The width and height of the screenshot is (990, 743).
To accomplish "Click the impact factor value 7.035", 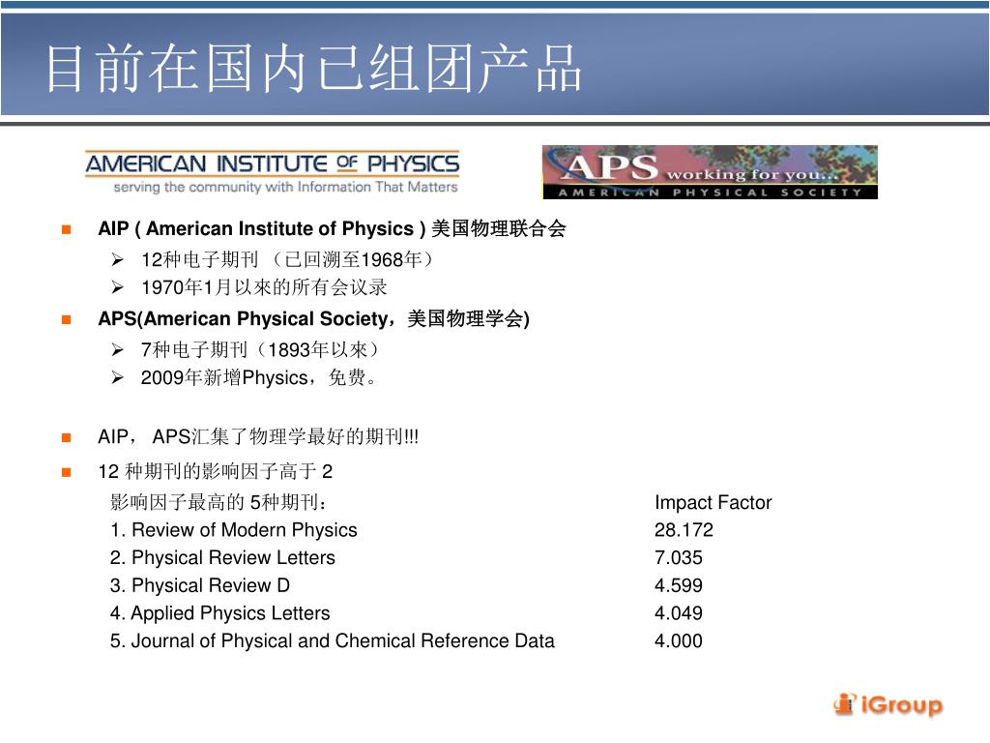I will click(x=678, y=557).
